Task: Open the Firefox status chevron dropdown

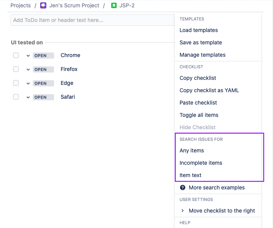Action: 28,69
